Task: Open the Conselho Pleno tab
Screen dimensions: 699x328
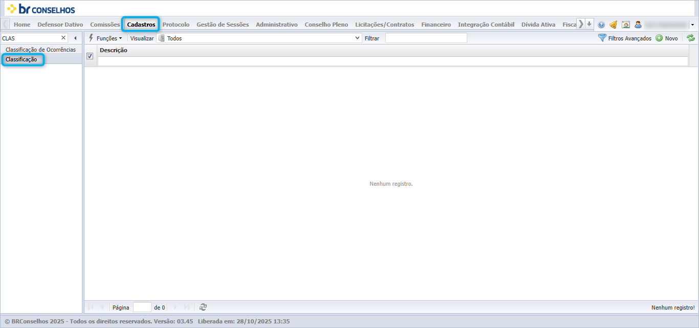Action: (326, 25)
